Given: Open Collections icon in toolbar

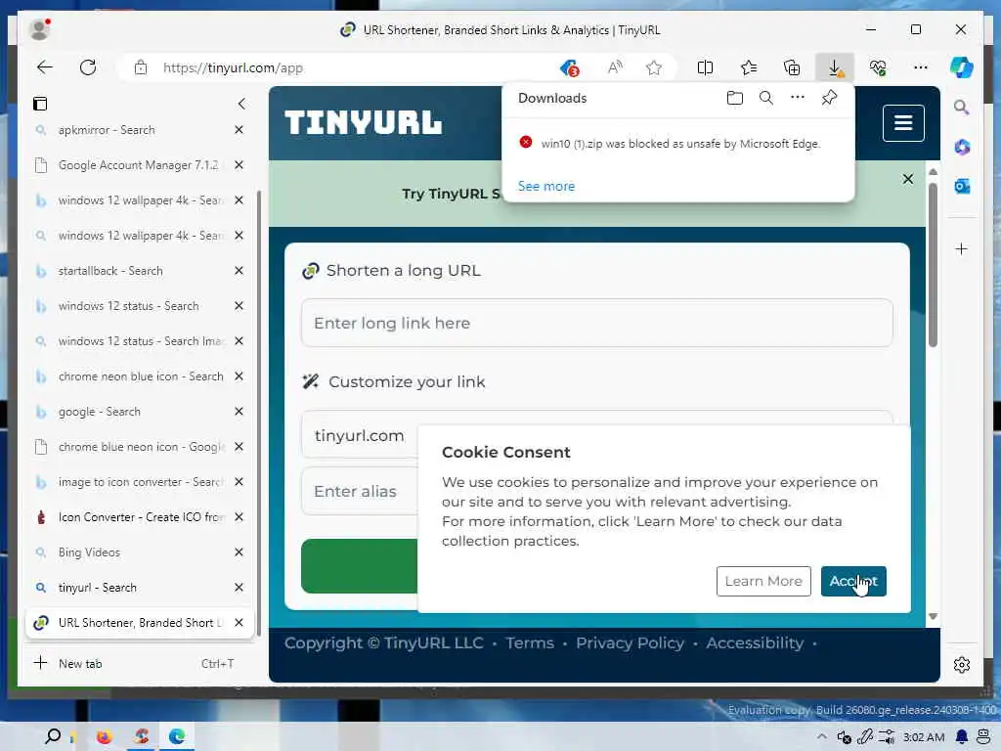Looking at the screenshot, I should click(x=792, y=67).
